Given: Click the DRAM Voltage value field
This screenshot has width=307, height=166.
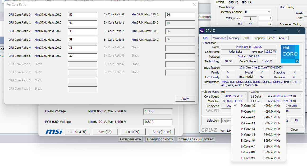Looking at the screenshot, I should (x=158, y=111).
